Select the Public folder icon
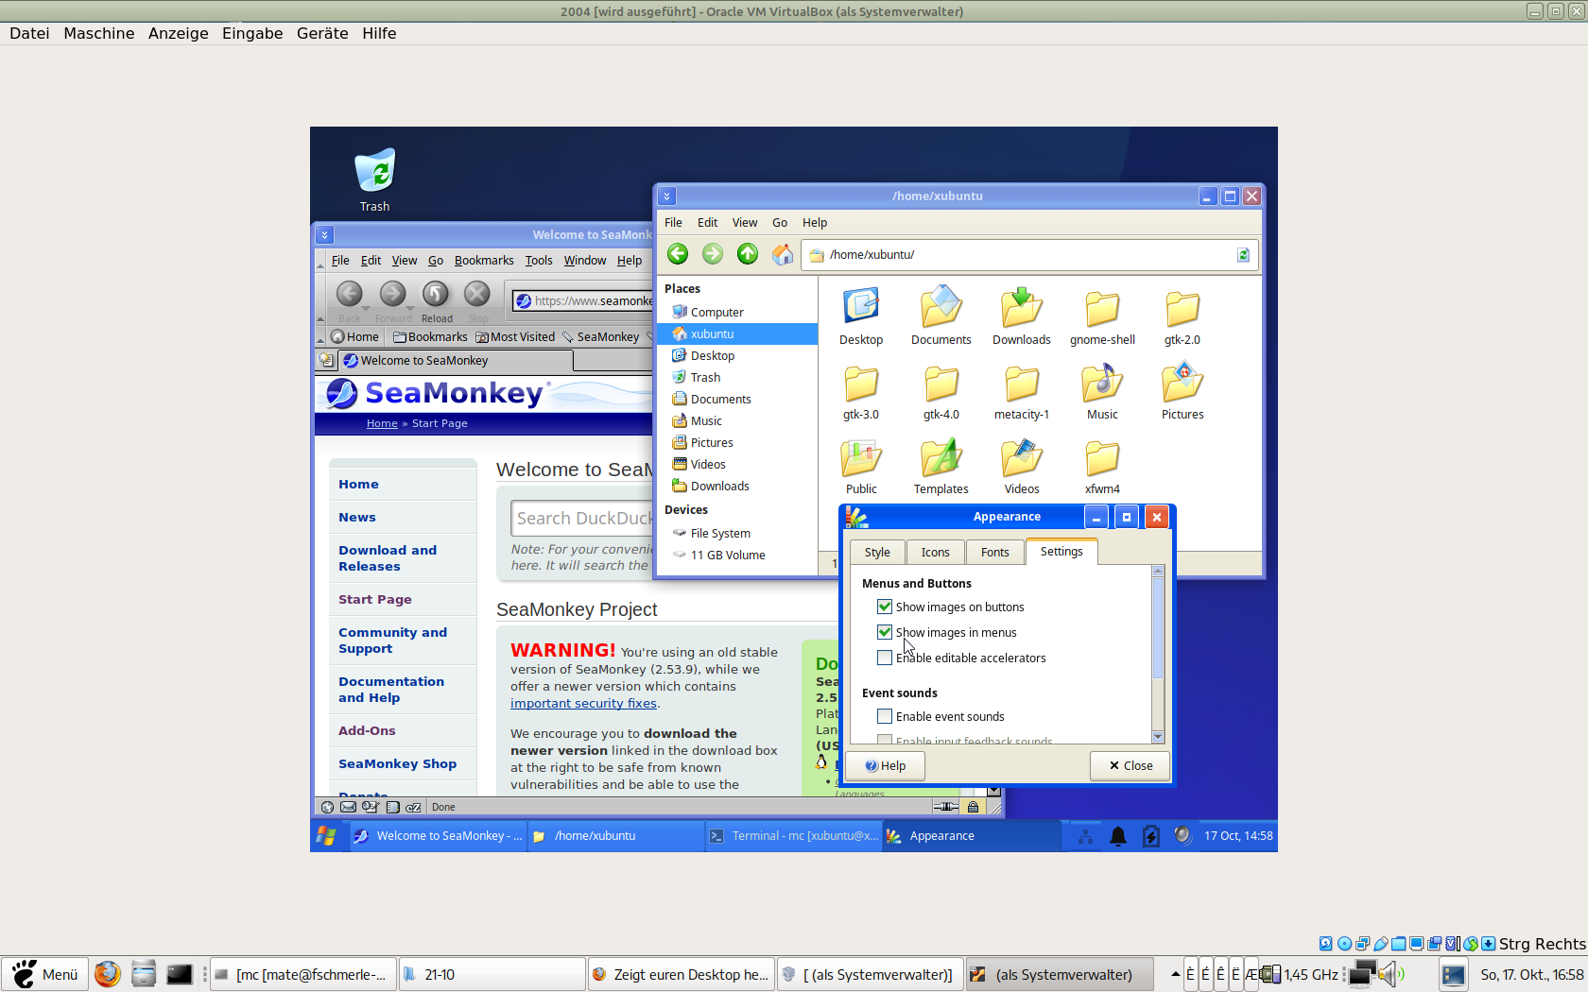Image resolution: width=1588 pixels, height=992 pixels. pos(861,458)
